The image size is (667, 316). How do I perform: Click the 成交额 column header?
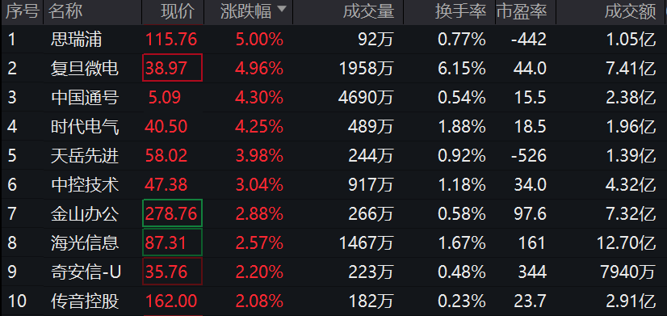point(630,12)
